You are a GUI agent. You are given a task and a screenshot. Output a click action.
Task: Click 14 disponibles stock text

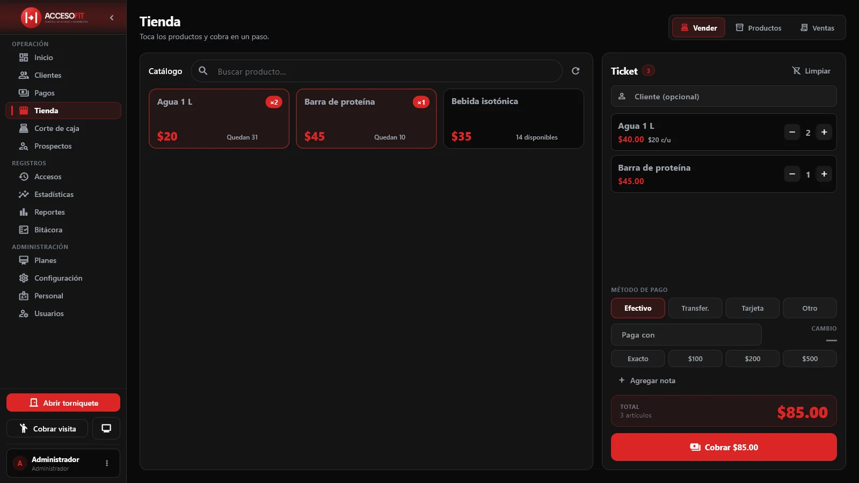point(536,137)
